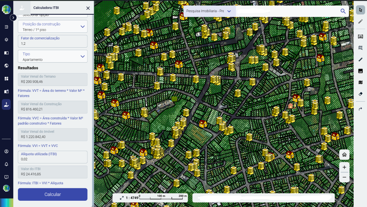Close the Calculadora ITBI panel
This screenshot has width=367, height=207.
pyautogui.click(x=88, y=8)
